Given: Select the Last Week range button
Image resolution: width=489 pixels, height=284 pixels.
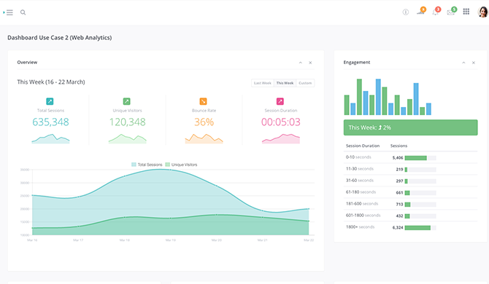Looking at the screenshot, I should click(263, 83).
